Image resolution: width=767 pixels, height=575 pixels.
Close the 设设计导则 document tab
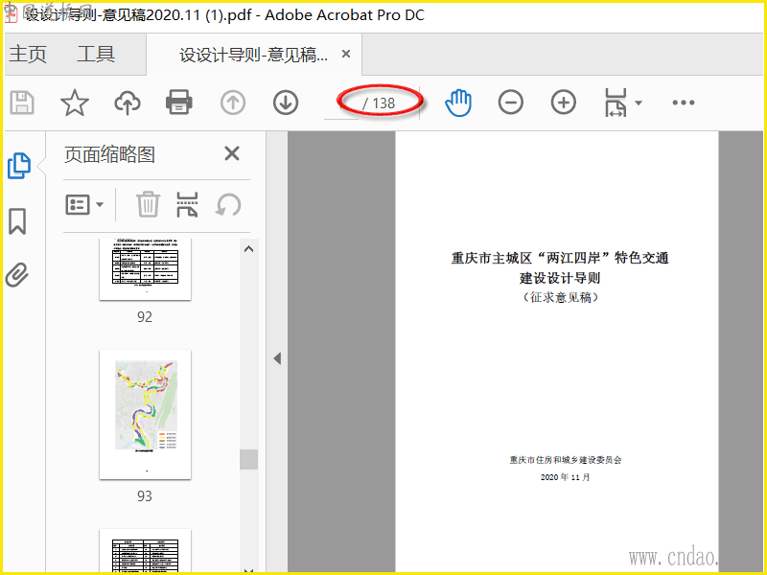[x=346, y=54]
